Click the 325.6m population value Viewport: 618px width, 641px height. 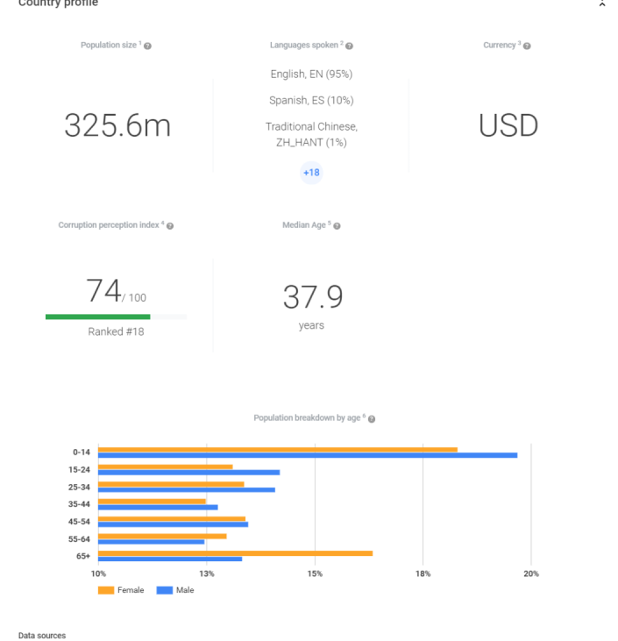[117, 126]
